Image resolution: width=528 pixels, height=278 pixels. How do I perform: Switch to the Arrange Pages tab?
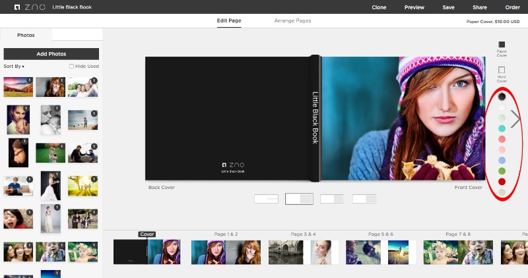pos(292,20)
